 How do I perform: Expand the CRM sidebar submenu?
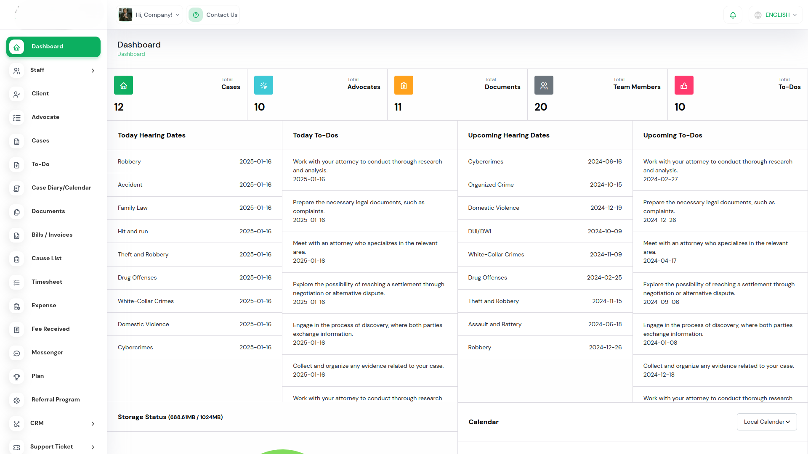point(93,424)
